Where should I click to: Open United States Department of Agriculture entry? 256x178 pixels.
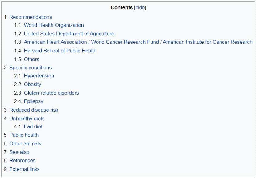pyautogui.click(x=69, y=34)
